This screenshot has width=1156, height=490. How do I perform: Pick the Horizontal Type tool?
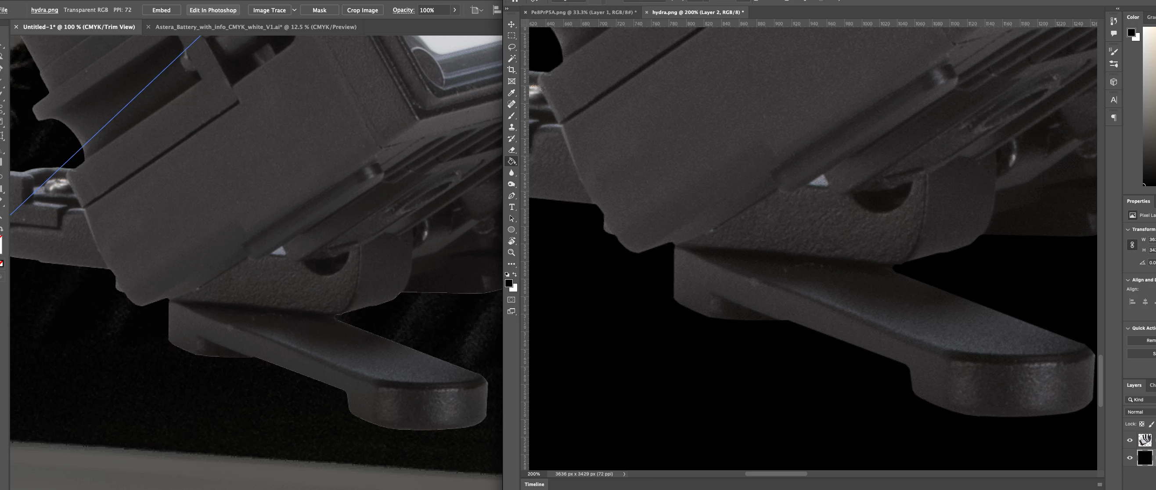[x=511, y=207]
